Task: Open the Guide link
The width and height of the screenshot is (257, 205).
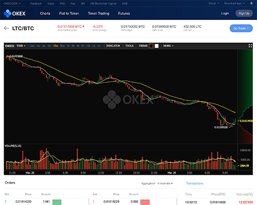Action: click(x=51, y=4)
